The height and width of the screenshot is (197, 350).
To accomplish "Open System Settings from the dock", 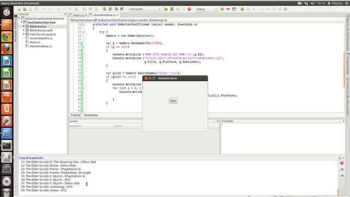I will (x=7, y=121).
